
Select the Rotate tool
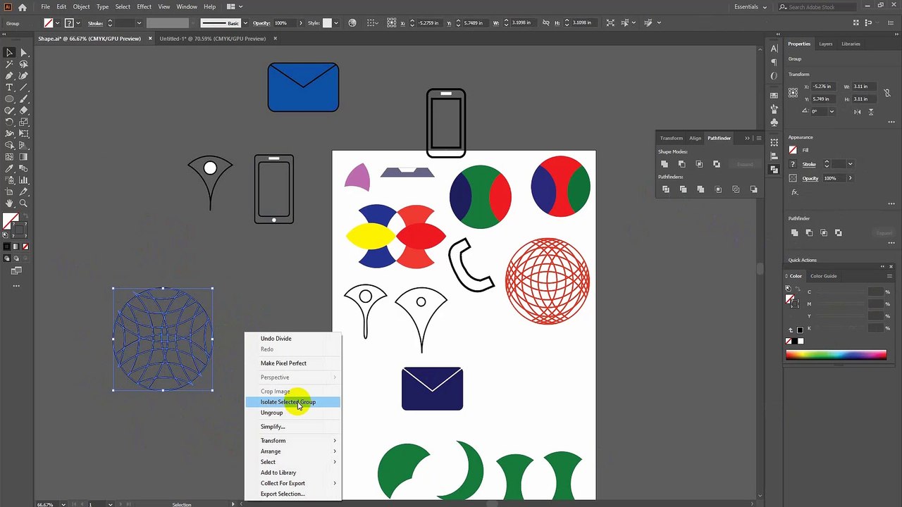9,122
